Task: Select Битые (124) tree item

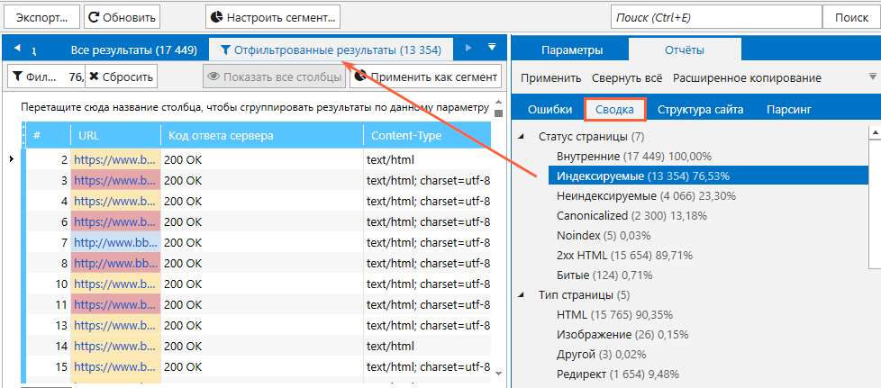Action: 604,275
